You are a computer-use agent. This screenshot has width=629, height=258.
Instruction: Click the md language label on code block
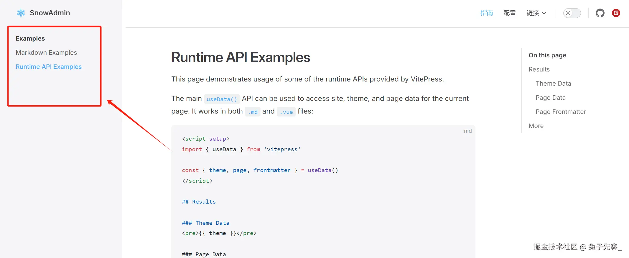(467, 131)
